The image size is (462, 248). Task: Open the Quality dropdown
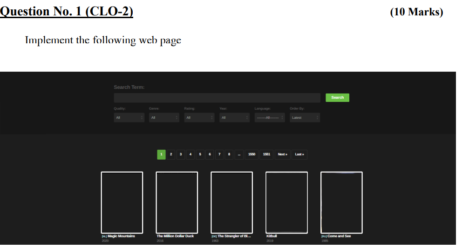click(129, 118)
